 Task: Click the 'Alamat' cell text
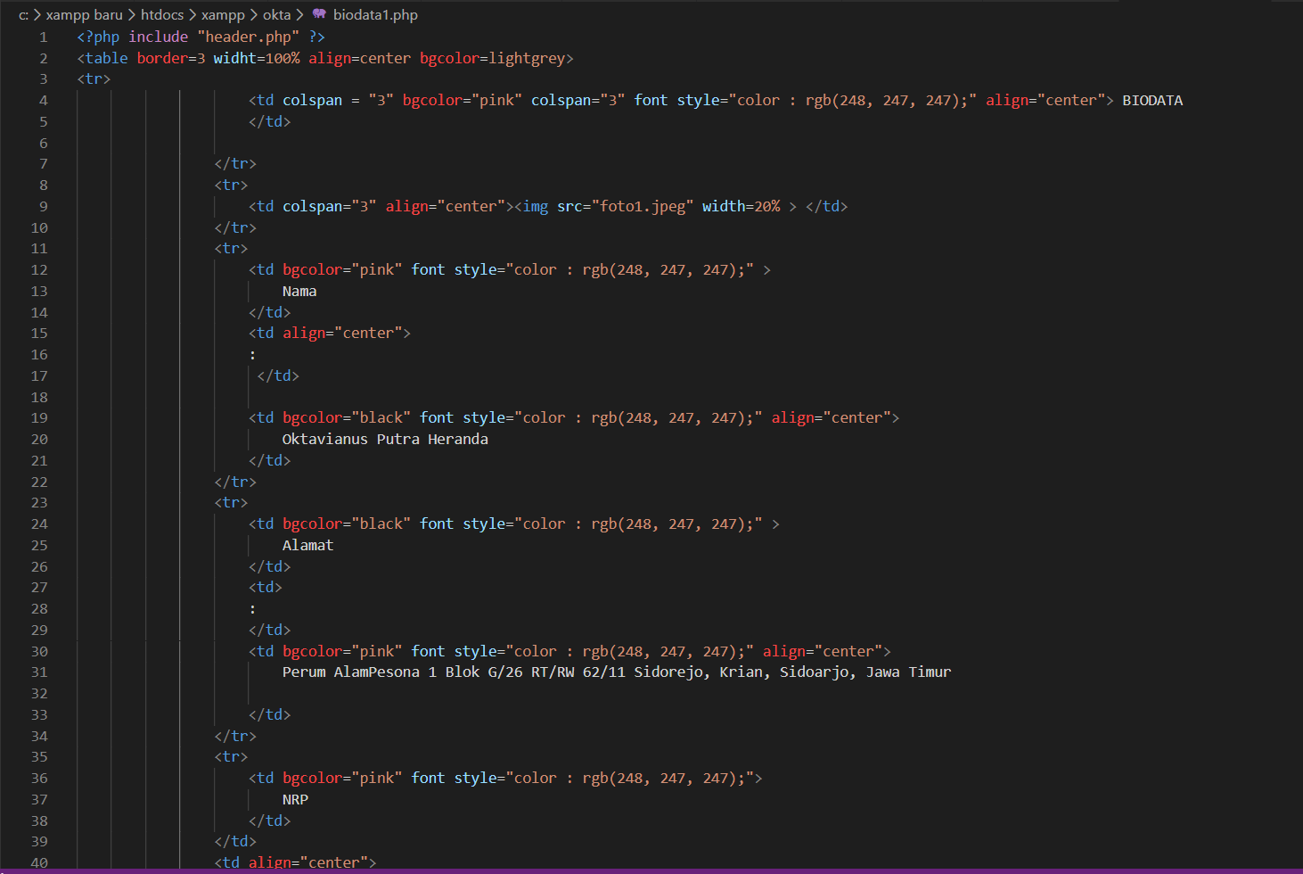[307, 545]
